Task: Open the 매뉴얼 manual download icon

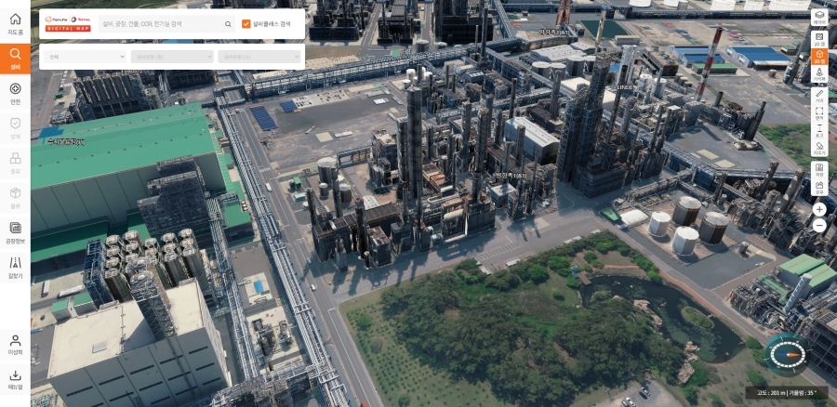Action: click(15, 379)
